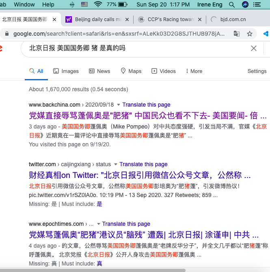Close the Beijing daily Yahoo tab

[127, 19]
